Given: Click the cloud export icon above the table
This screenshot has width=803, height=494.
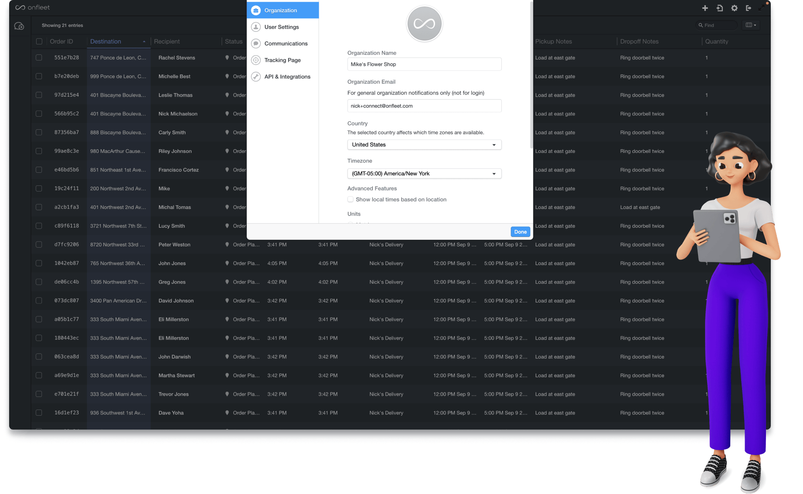Looking at the screenshot, I should [x=18, y=26].
